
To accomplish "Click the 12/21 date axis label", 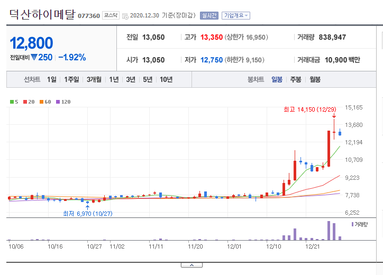I will click(x=313, y=246).
